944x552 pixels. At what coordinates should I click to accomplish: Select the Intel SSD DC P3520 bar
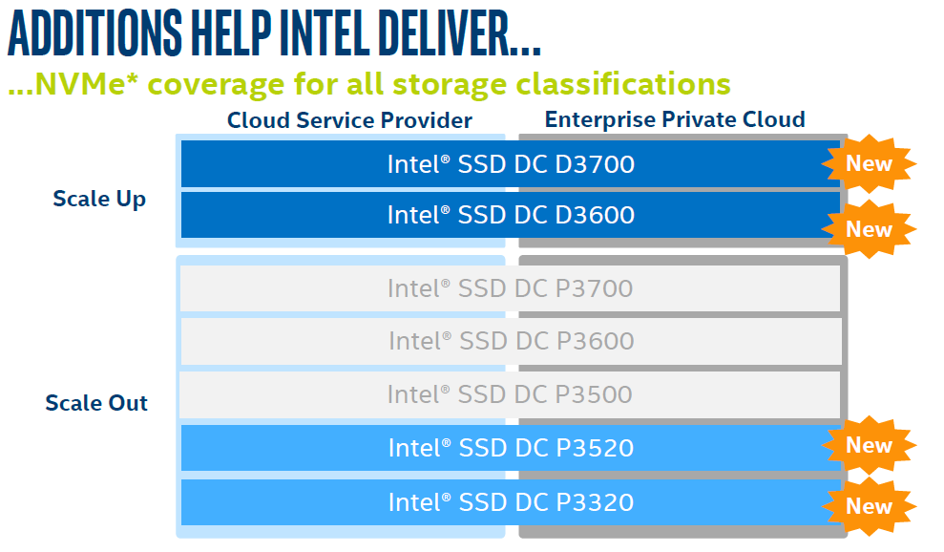(x=510, y=448)
